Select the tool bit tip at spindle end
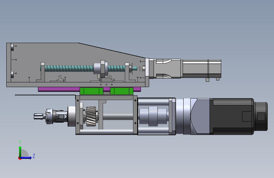274x178 pixels. [x=39, y=117]
